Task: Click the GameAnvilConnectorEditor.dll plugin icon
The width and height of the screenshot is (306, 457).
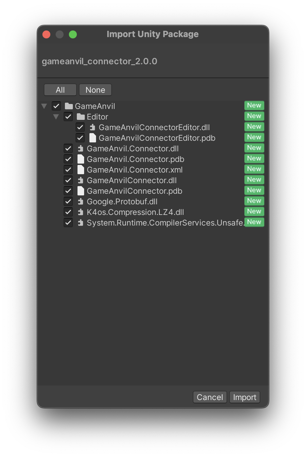Action: (x=93, y=127)
